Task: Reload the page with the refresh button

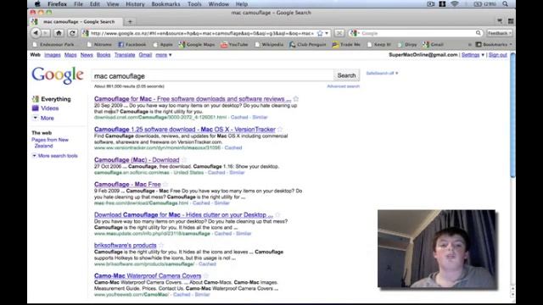Action: [72, 33]
